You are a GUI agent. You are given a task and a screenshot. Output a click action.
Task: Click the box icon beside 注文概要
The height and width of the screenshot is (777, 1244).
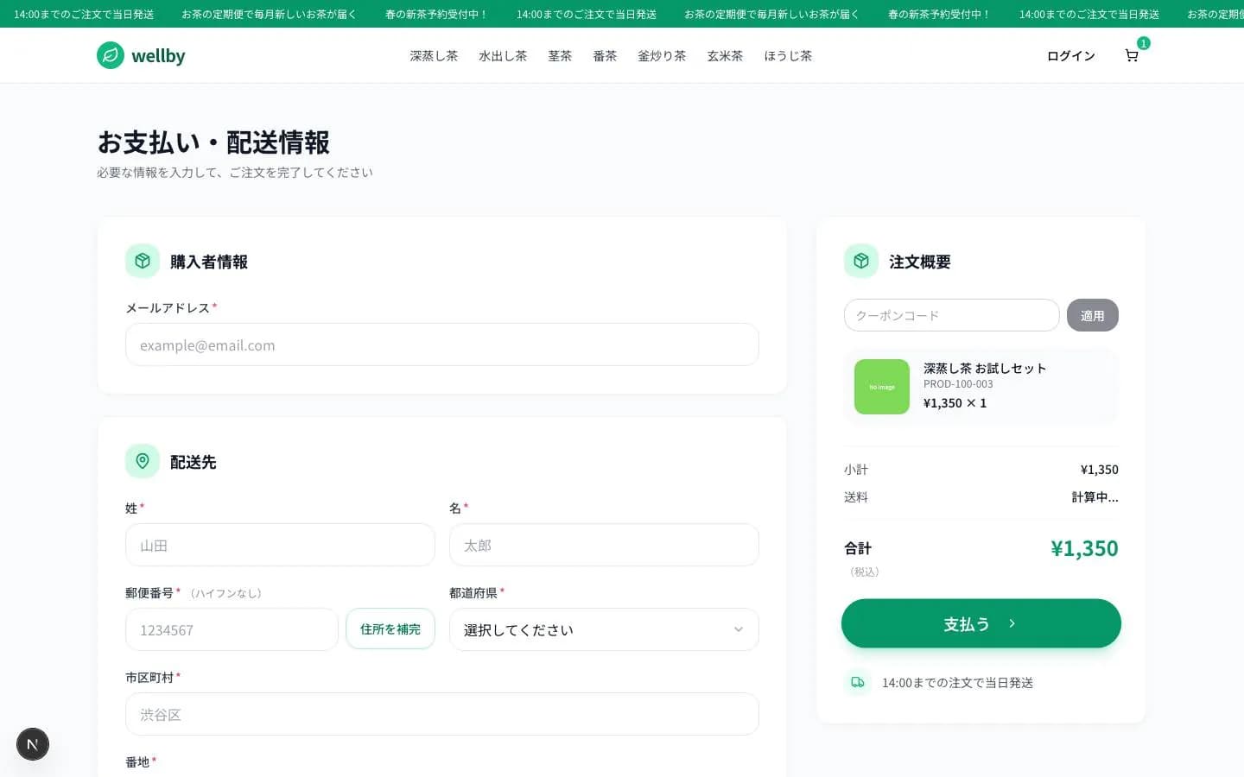[x=861, y=261]
